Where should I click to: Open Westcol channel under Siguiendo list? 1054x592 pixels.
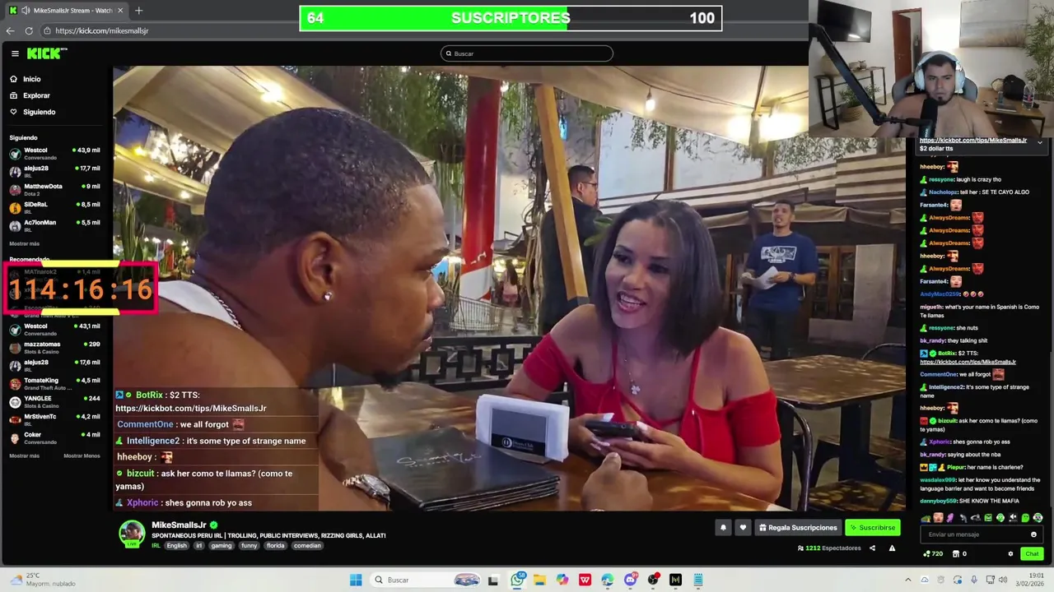54,153
